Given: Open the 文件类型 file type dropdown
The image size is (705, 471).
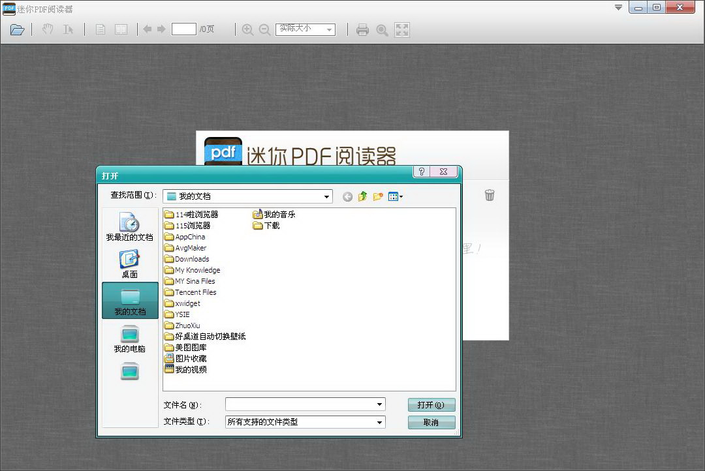Looking at the screenshot, I should click(x=379, y=422).
